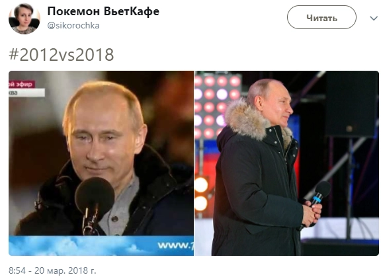The image size is (381, 279).
Task: Click the white location caption under the эфир label
Action: [x=26, y=93]
